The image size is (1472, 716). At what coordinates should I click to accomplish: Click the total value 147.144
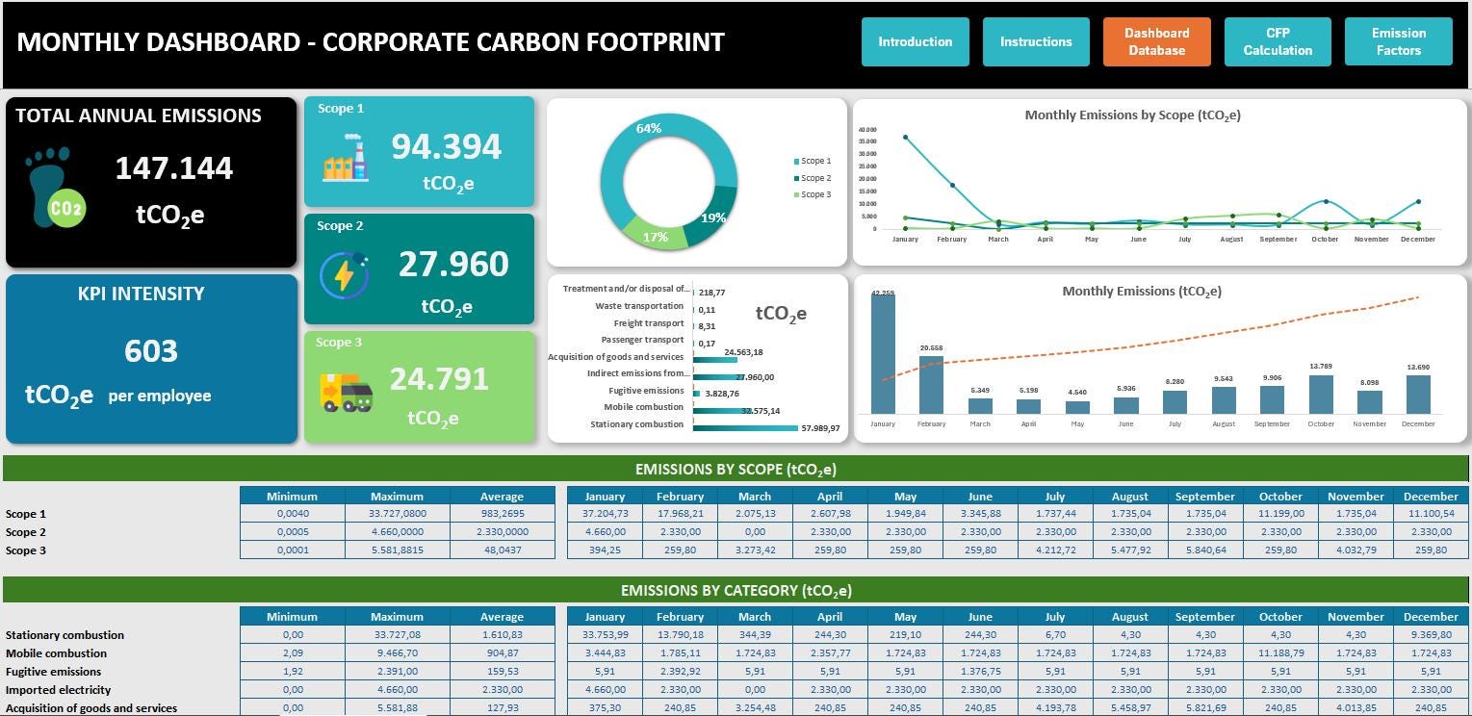coord(174,168)
